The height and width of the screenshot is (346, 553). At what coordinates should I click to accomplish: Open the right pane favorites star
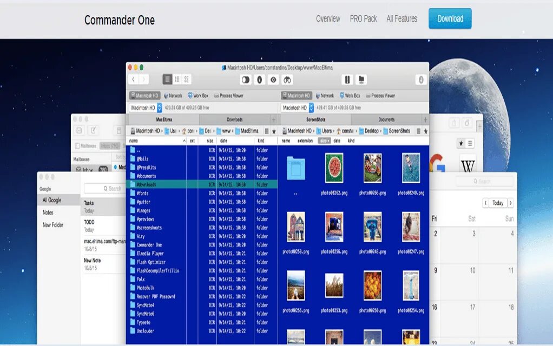(x=426, y=131)
